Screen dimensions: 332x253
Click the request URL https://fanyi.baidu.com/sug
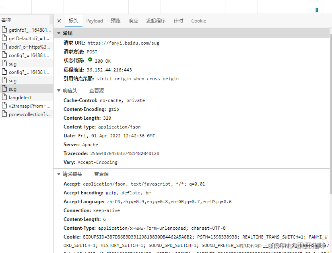pos(123,43)
